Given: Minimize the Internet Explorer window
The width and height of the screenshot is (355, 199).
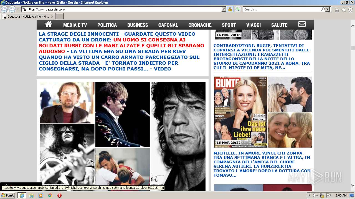Looking at the screenshot, I should pos(342,2).
